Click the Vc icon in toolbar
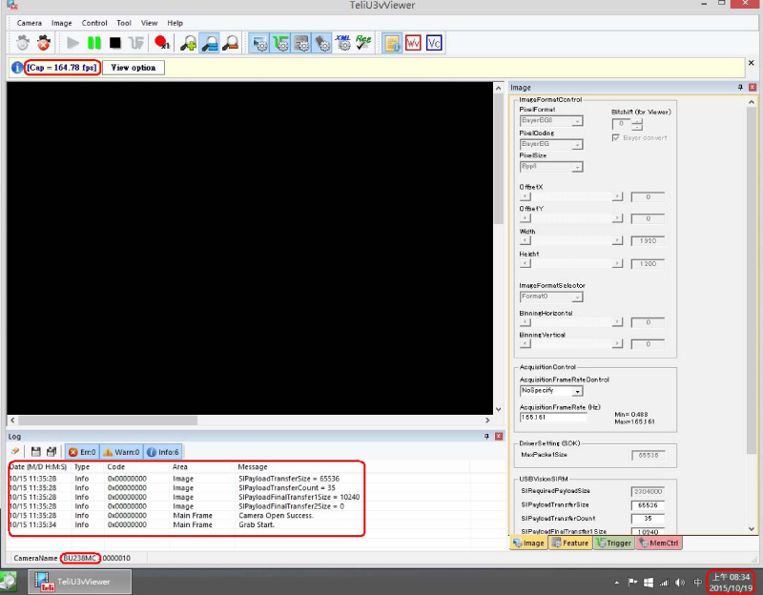 434,43
